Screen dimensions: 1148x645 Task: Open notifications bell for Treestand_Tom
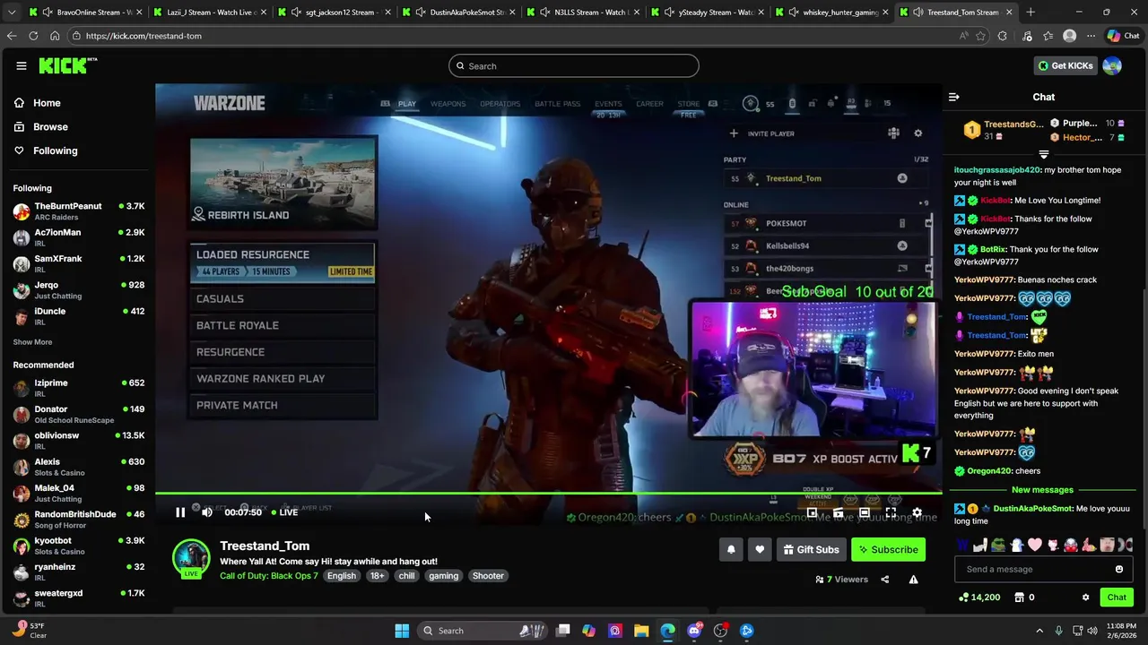(731, 549)
